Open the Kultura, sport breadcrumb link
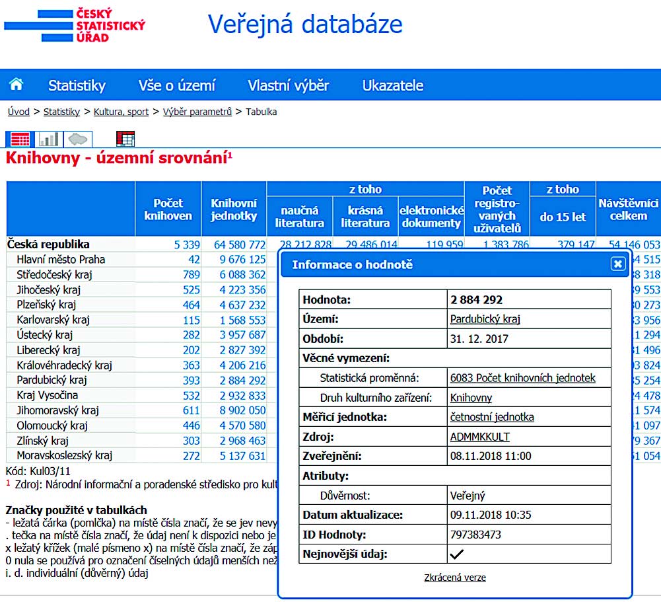The image size is (661, 602). coord(121,112)
